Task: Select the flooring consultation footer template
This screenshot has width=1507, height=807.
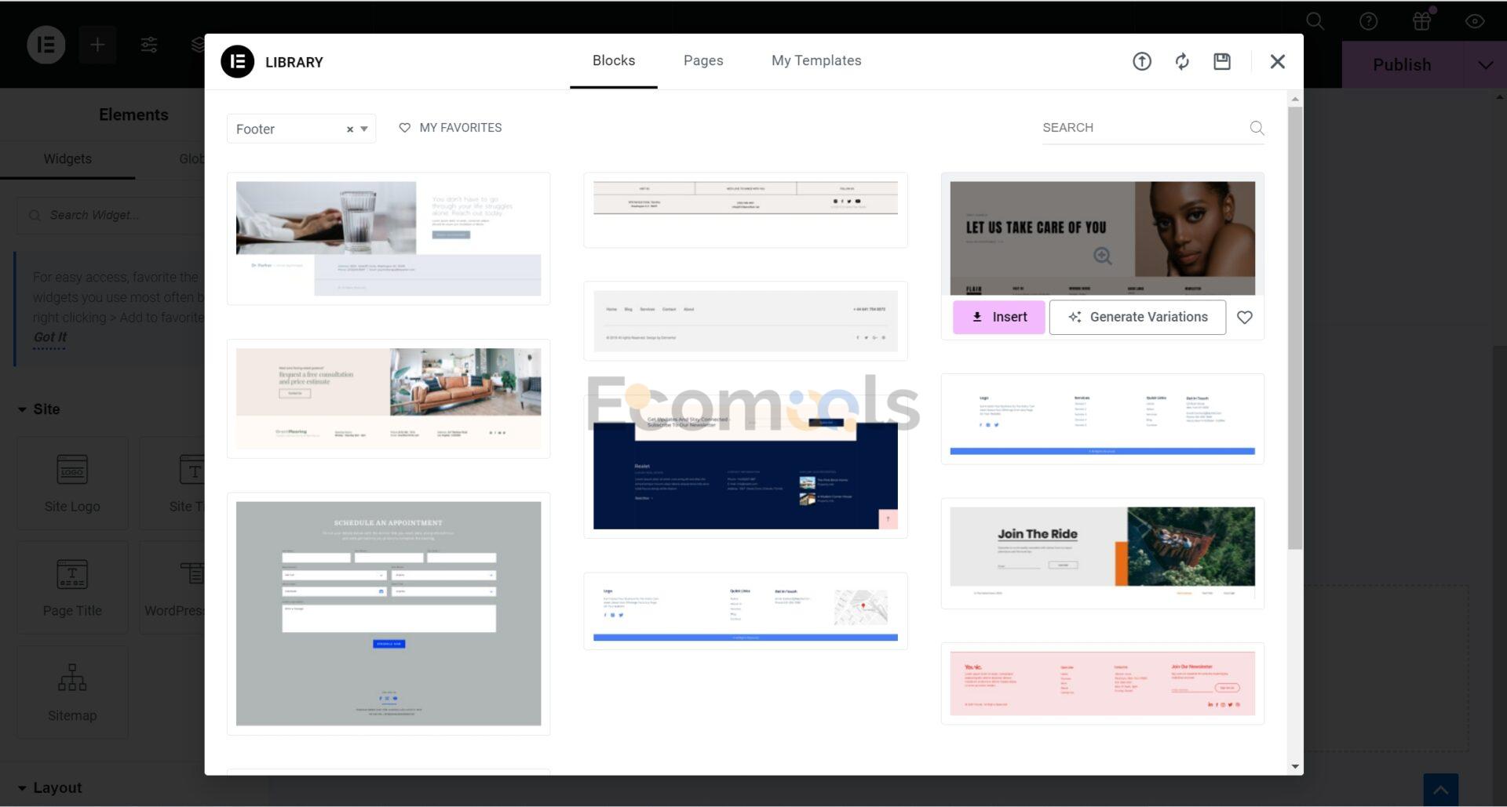Action: click(389, 398)
